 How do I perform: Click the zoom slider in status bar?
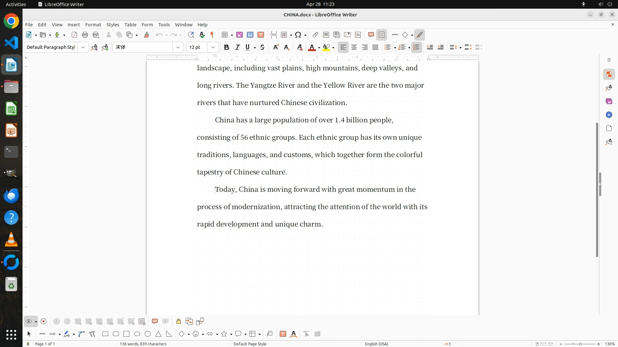click(x=580, y=344)
